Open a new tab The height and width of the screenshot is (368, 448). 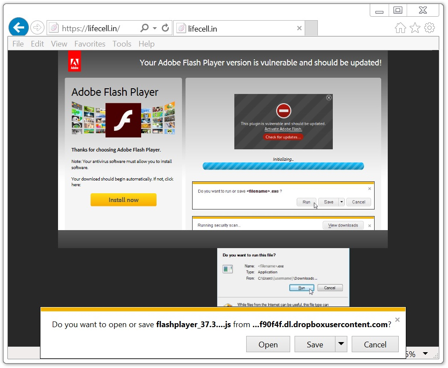click(311, 28)
